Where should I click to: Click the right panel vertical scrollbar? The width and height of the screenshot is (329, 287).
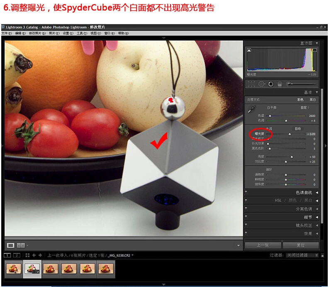coord(322,155)
